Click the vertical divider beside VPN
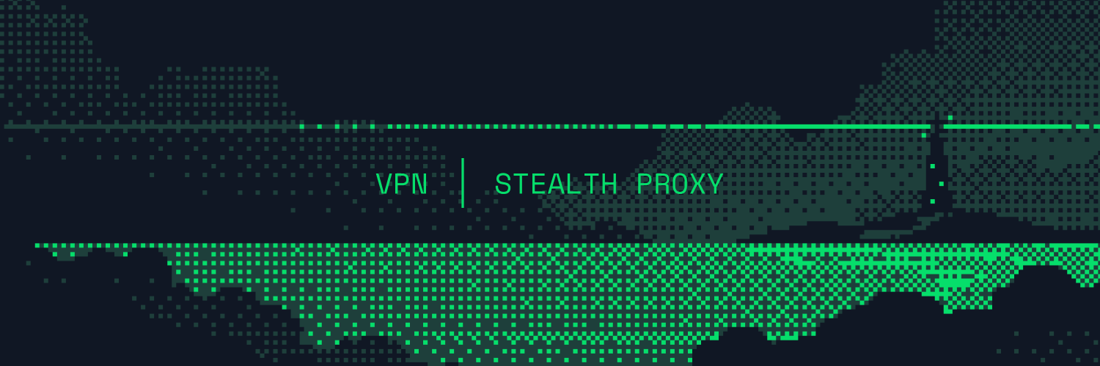The image size is (1100, 366). 463,183
